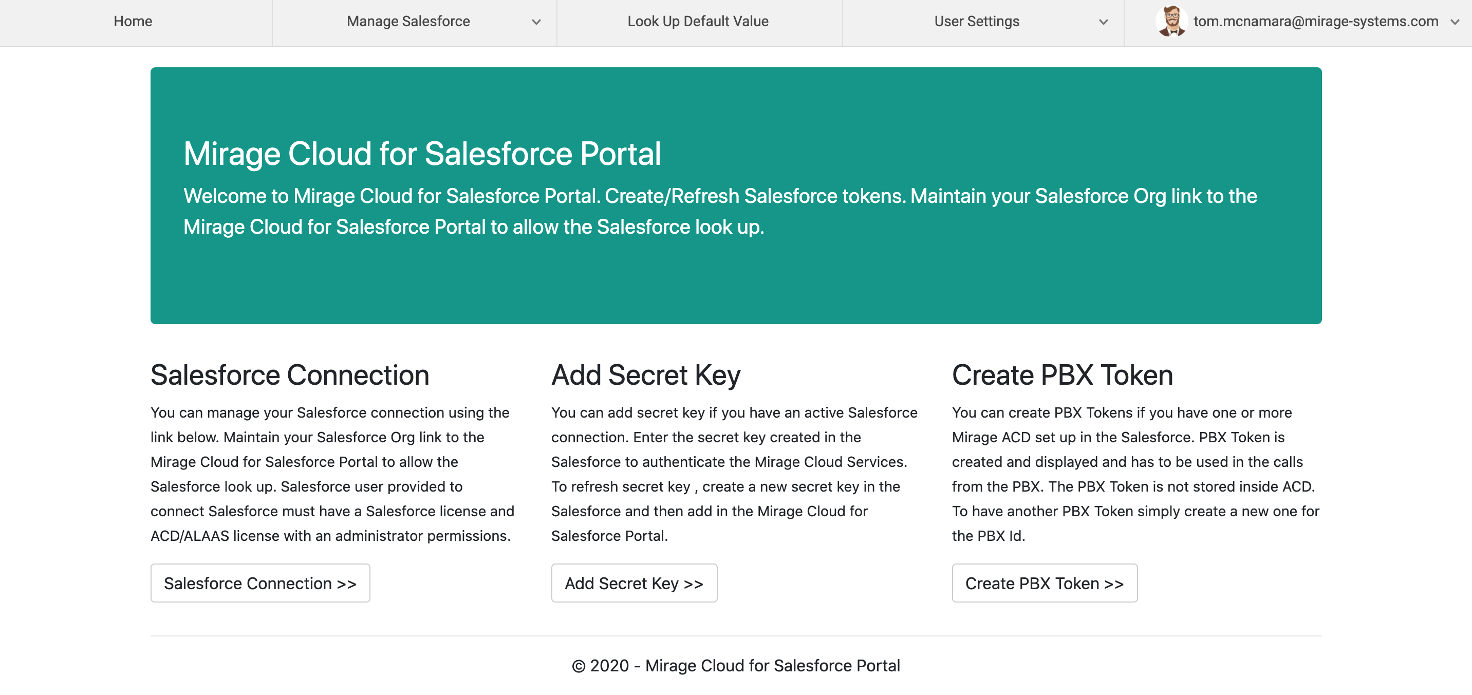This screenshot has height=695, width=1472.
Task: Open the Home nav item
Action: 133,22
